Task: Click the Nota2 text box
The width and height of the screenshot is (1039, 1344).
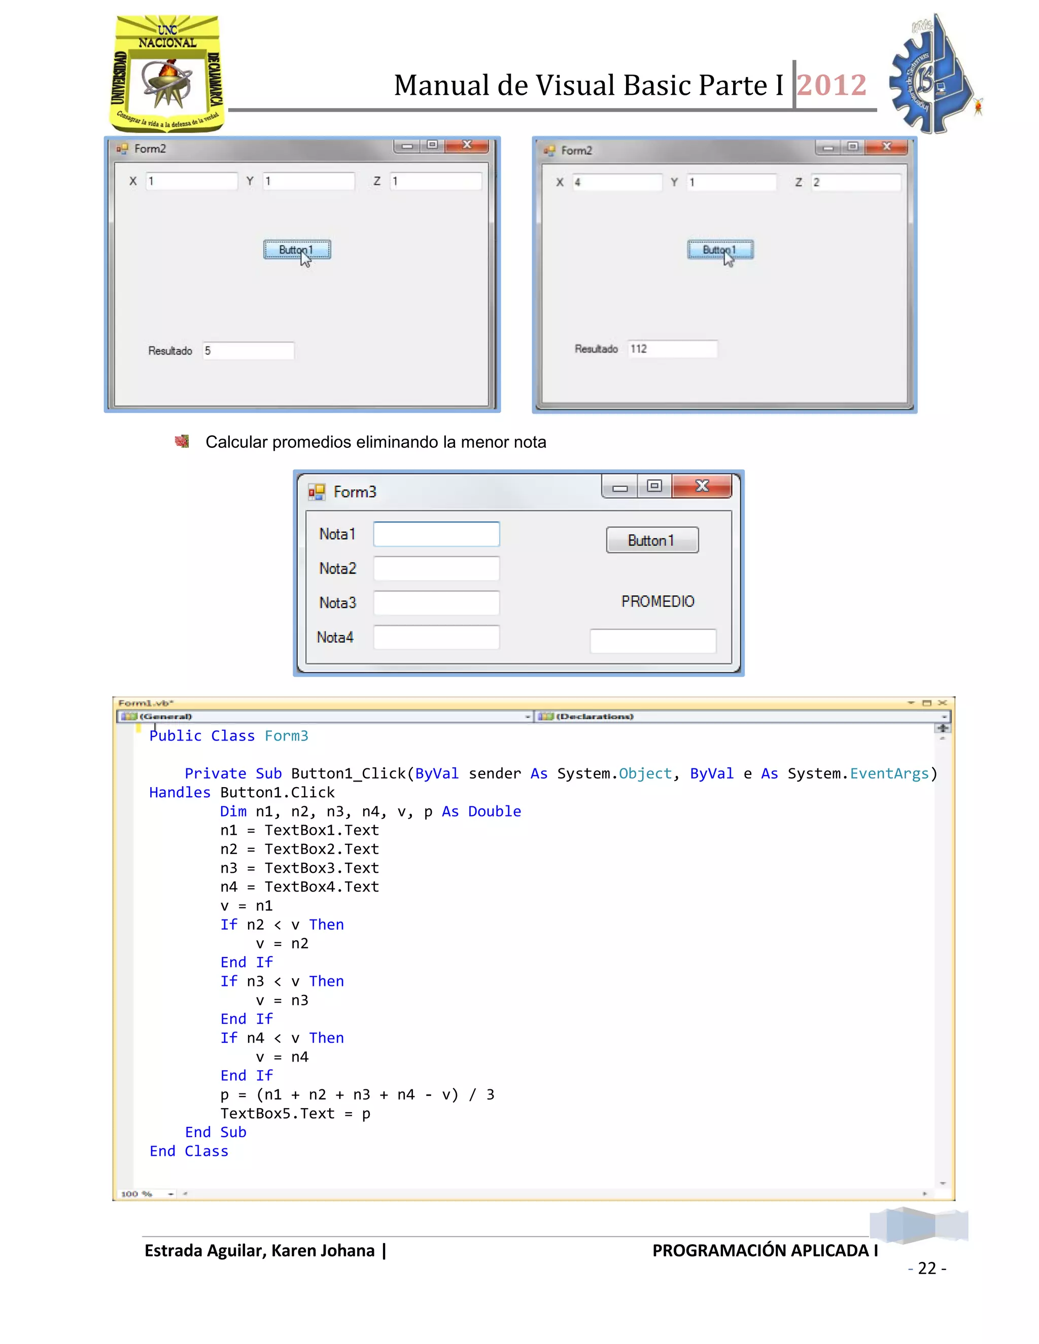Action: point(436,569)
